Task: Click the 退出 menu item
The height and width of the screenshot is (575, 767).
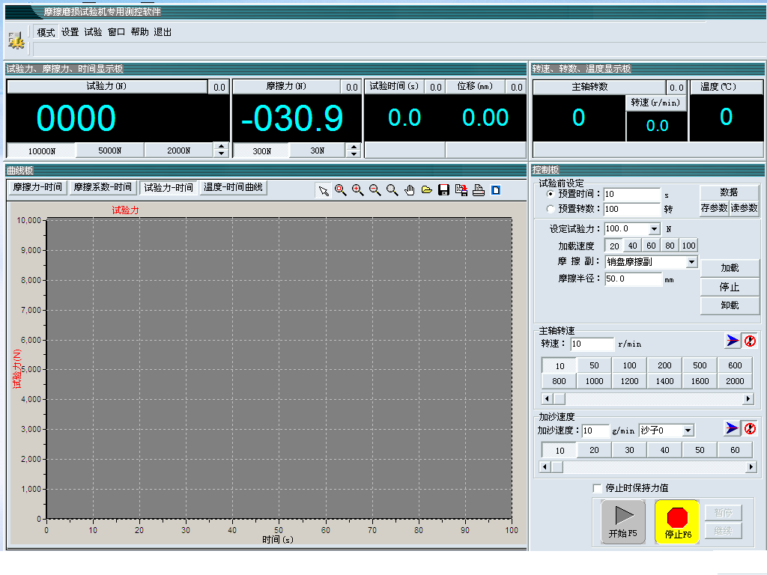Action: coord(163,32)
